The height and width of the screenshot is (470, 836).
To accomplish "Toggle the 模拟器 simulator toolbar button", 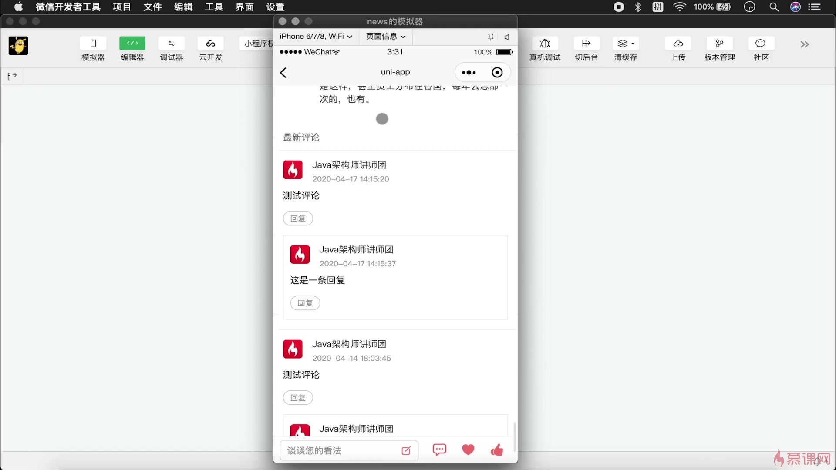I will pyautogui.click(x=93, y=44).
